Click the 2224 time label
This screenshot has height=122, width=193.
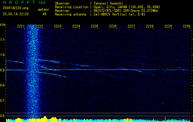76,26
